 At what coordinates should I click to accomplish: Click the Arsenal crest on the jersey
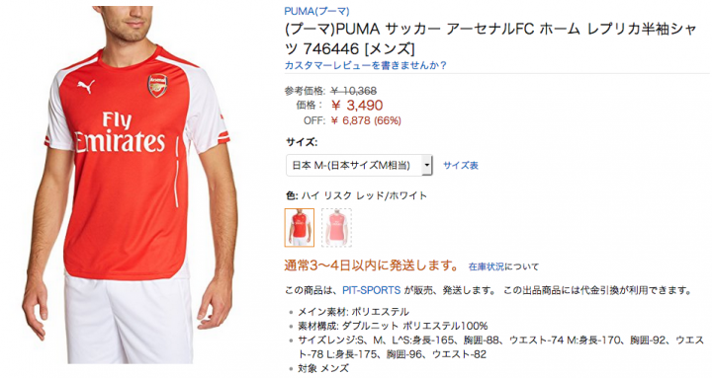tap(157, 86)
